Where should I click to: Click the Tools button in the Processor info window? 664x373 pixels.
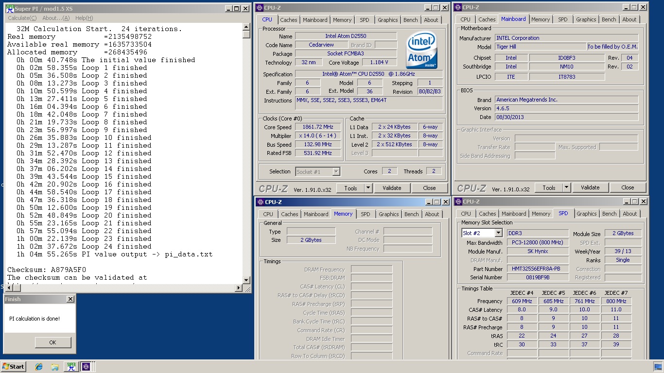click(x=350, y=188)
